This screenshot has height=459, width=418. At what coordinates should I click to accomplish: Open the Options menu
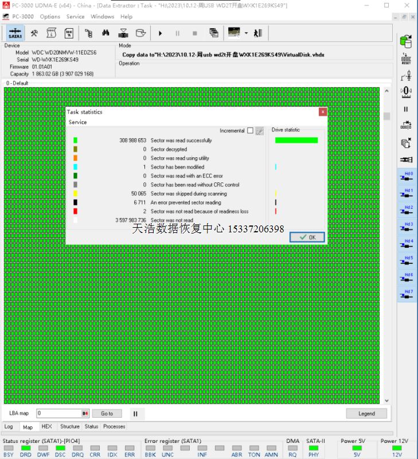(50, 17)
